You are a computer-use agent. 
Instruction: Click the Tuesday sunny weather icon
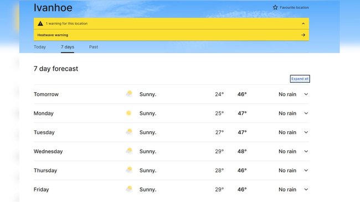[129, 132]
